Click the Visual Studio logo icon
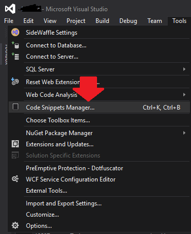 [10, 9]
